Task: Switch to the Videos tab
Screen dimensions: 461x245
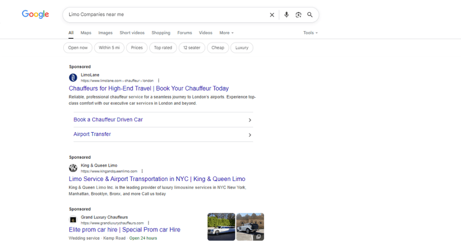Action: click(x=205, y=33)
